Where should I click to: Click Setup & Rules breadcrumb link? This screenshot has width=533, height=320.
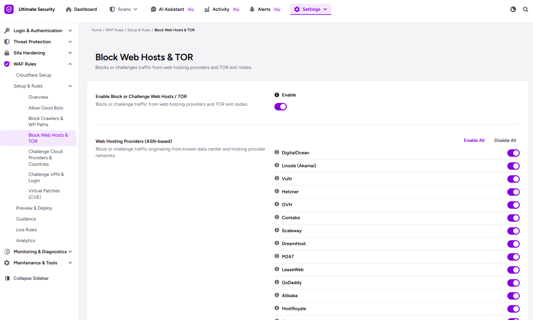tap(139, 30)
